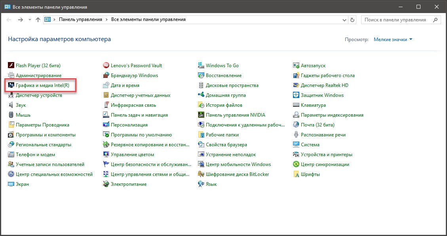Expand chevron after Панель управления breadcrumb

point(107,20)
